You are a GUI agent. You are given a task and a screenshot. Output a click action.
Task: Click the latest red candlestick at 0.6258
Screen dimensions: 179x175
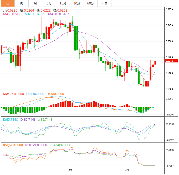pos(155,63)
